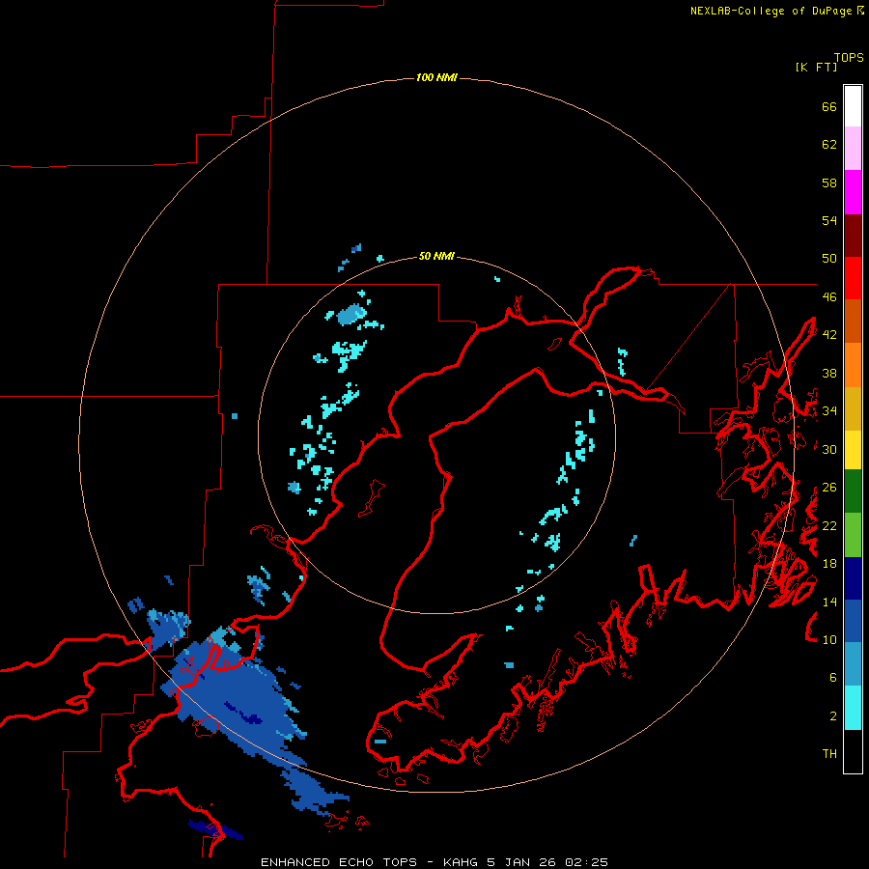Click the dark navy echo at the map's bottom-left
The height and width of the screenshot is (869, 869).
click(x=215, y=829)
